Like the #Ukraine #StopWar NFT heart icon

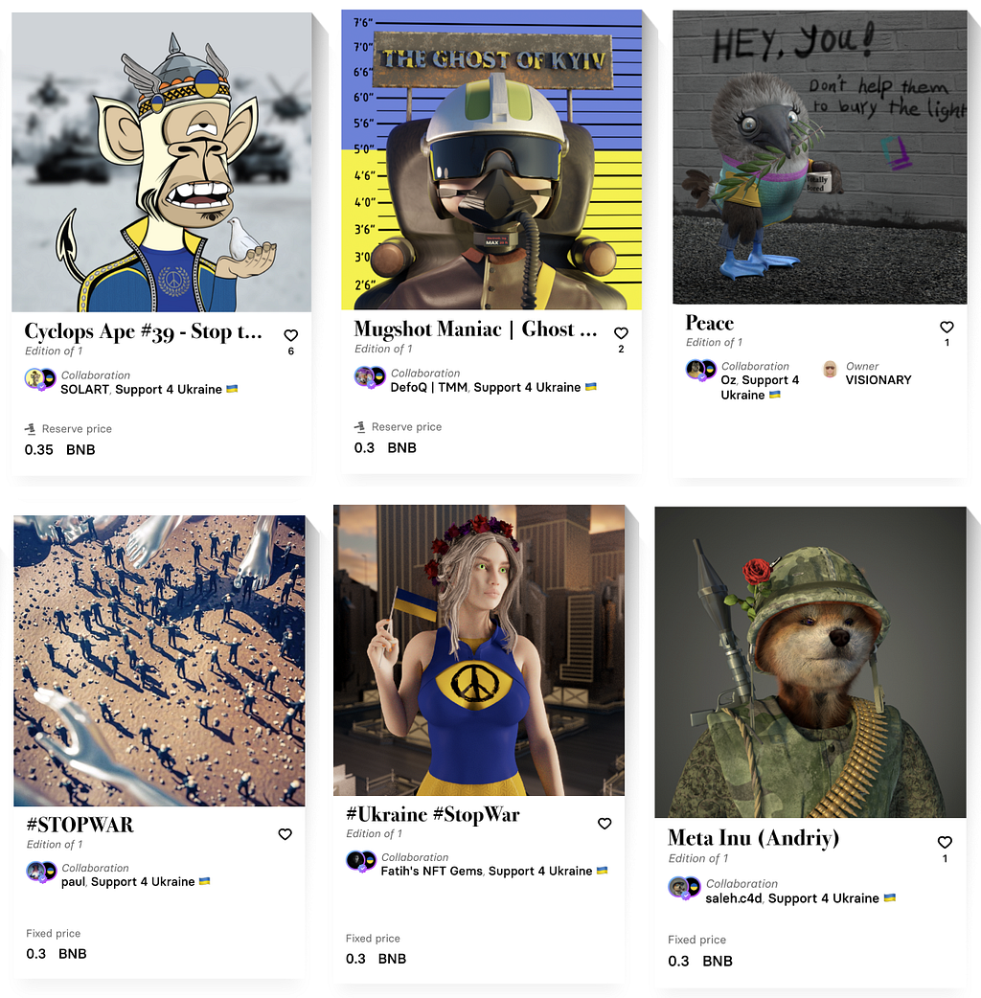[x=605, y=824]
